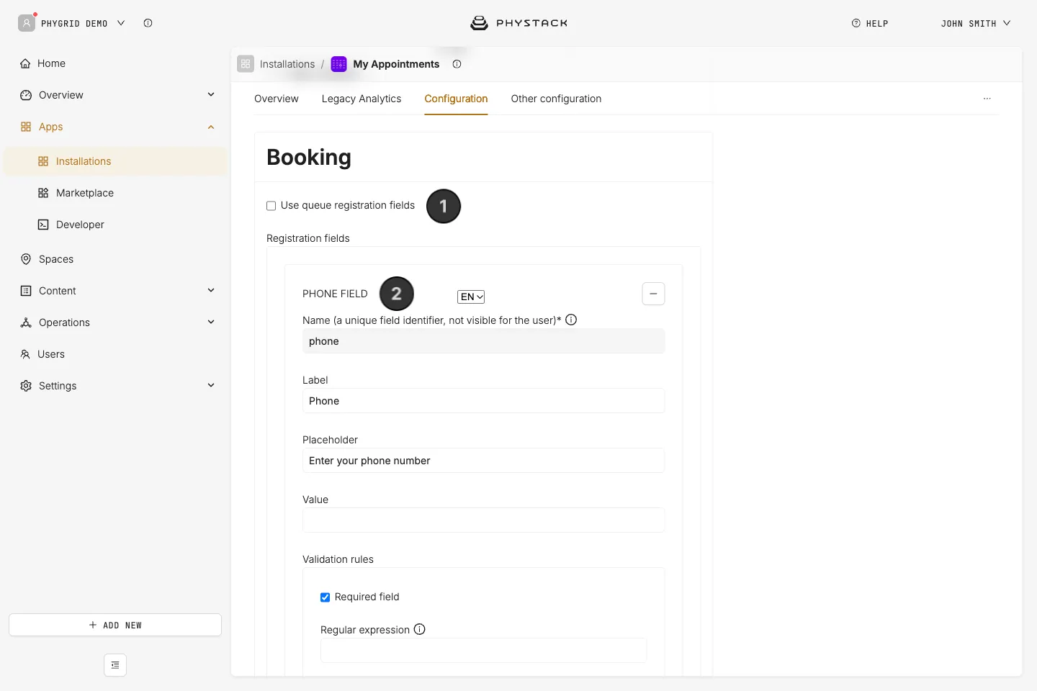Click the info icon beside Phygrid Demo

[148, 23]
